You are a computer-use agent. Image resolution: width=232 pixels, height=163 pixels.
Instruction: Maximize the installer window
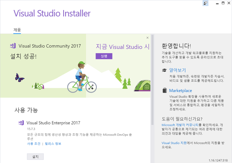click(223, 3)
